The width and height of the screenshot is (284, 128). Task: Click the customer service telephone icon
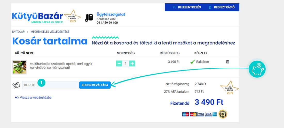click(89, 18)
